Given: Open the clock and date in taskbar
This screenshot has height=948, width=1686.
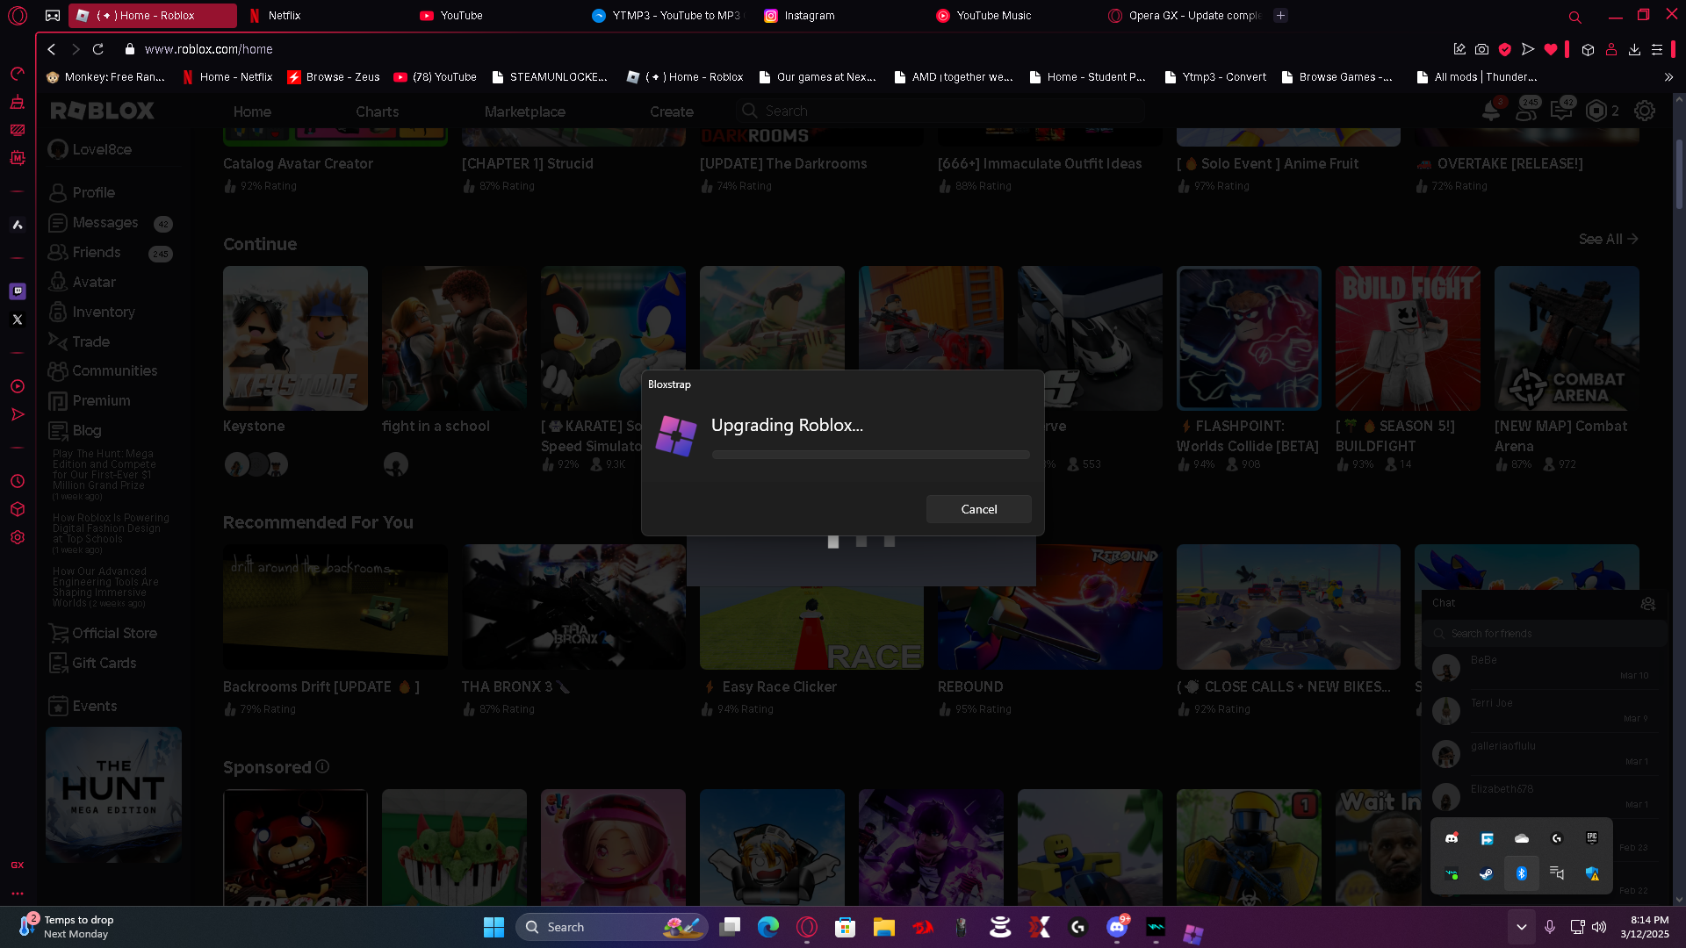Looking at the screenshot, I should point(1645,927).
